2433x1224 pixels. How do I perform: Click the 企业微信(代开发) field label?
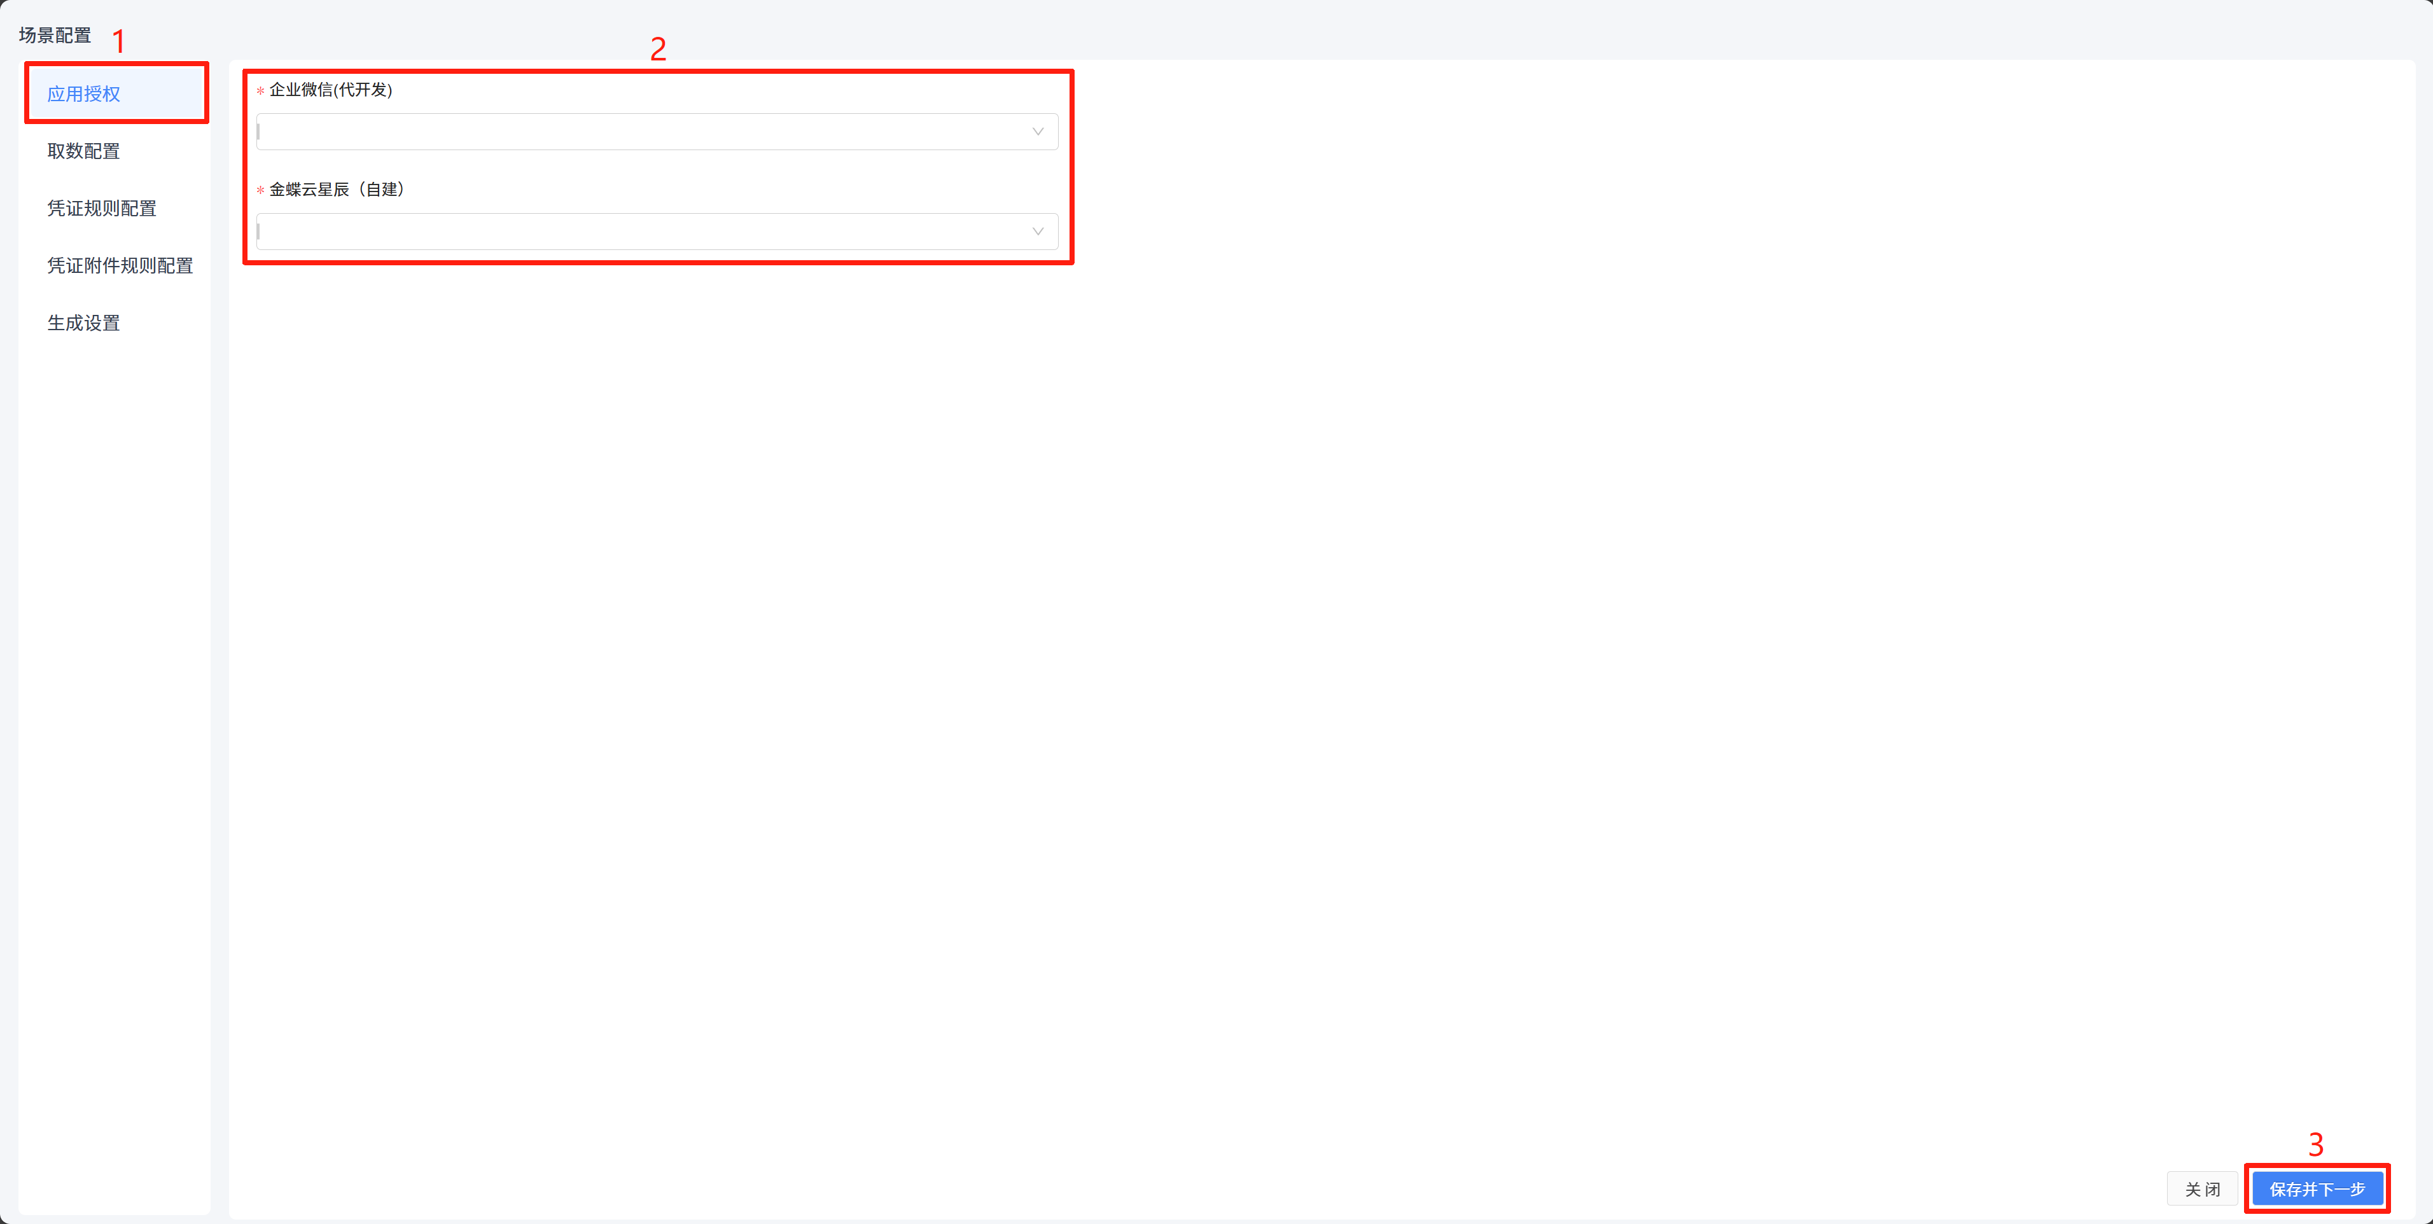click(331, 90)
